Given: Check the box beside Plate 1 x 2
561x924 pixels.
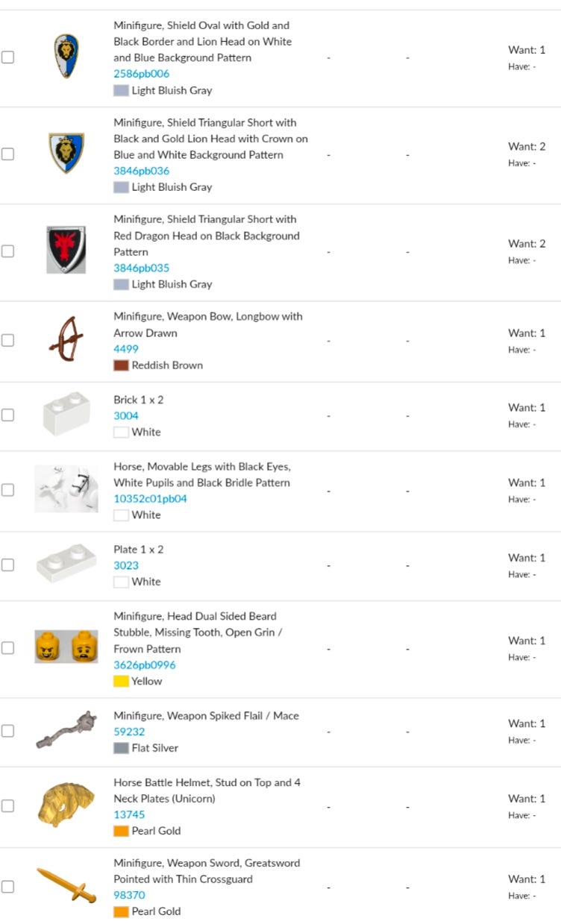Looking at the screenshot, I should (x=7, y=565).
